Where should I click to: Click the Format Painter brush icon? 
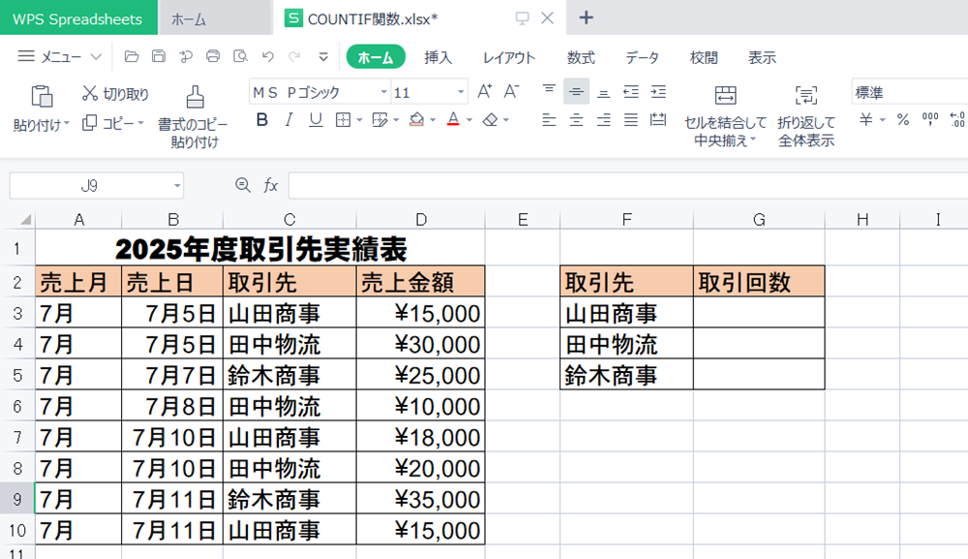pyautogui.click(x=195, y=98)
